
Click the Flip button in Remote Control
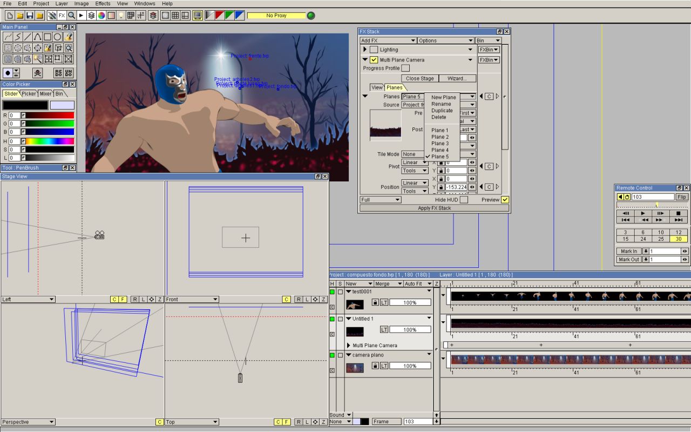[x=682, y=197]
